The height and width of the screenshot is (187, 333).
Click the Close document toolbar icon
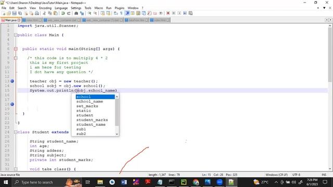coord(25,13)
